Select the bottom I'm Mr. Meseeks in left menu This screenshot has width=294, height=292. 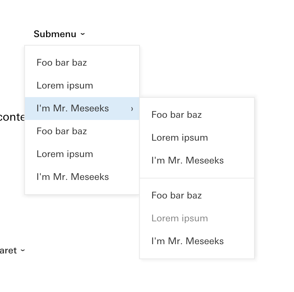73,177
